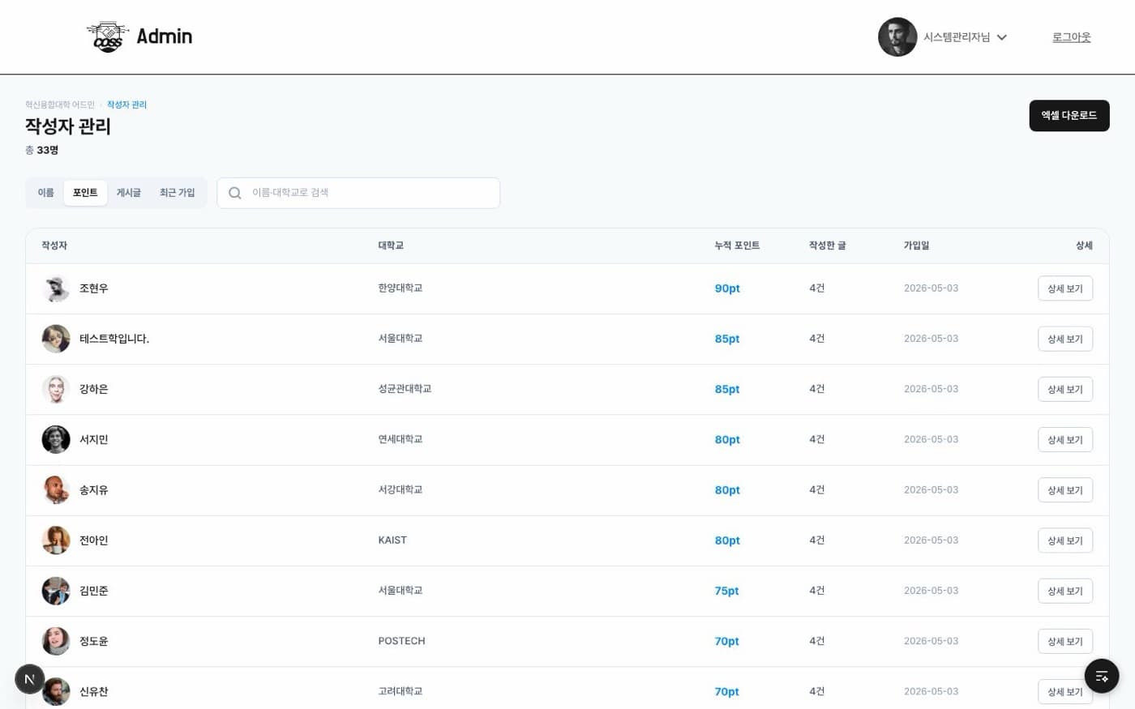Screen dimensions: 1135x709
Task: Click 서지민's profile avatar
Action: point(56,439)
